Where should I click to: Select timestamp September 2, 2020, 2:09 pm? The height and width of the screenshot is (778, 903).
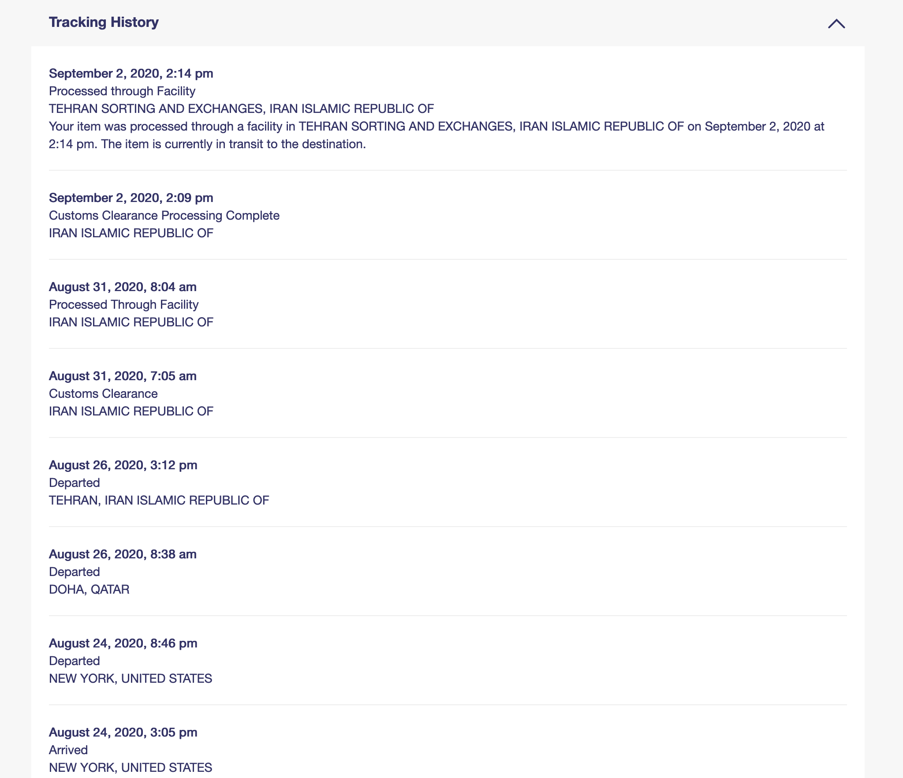pyautogui.click(x=131, y=198)
